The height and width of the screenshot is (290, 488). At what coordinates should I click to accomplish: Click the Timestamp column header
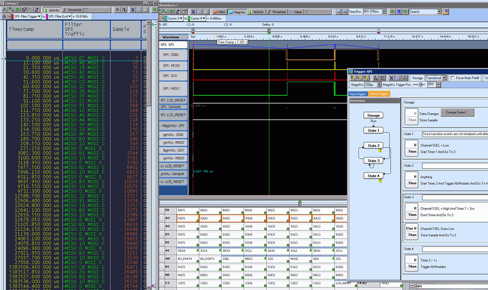pos(34,29)
